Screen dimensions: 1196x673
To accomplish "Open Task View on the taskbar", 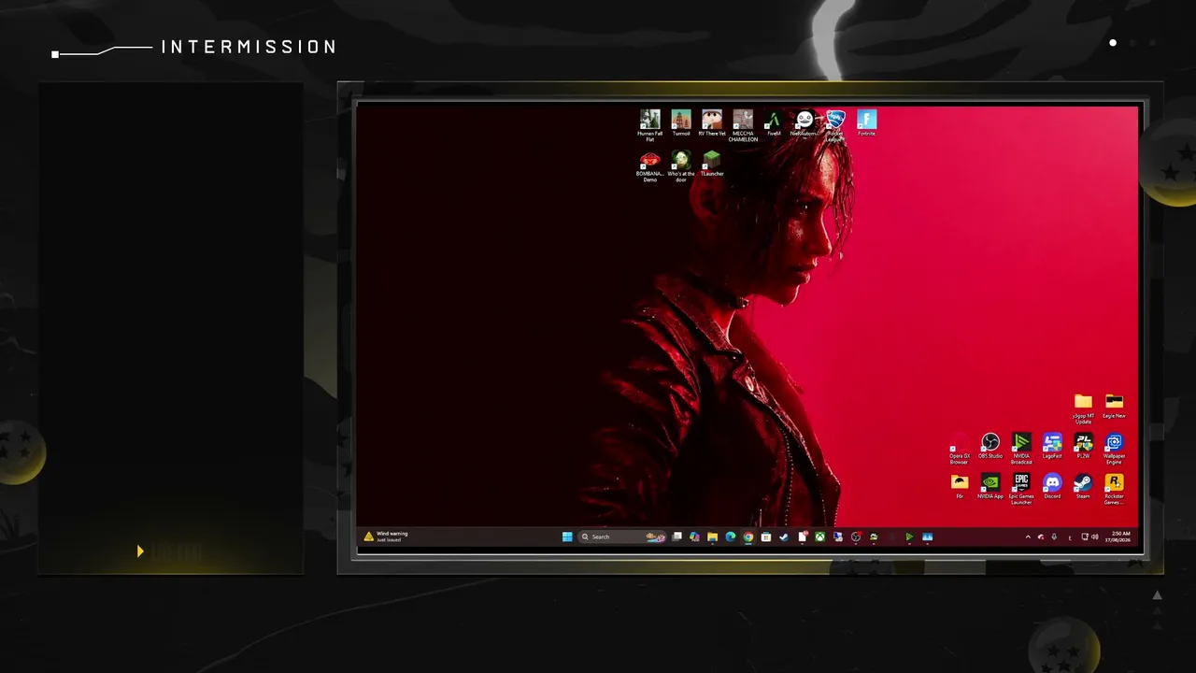I will pos(676,537).
